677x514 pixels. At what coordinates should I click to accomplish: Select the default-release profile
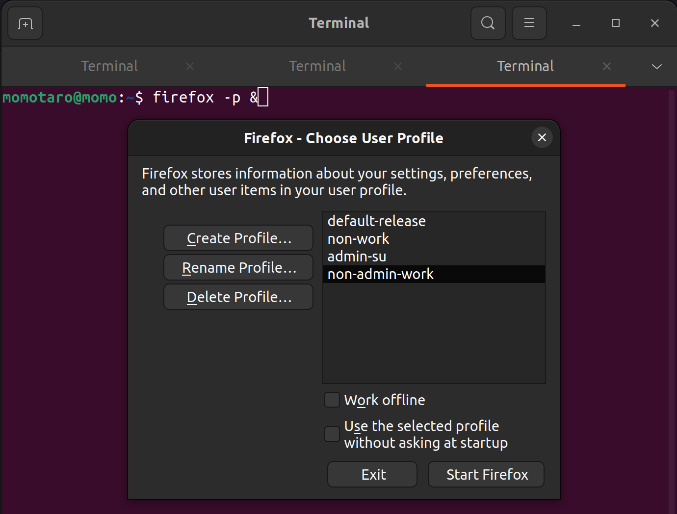434,221
